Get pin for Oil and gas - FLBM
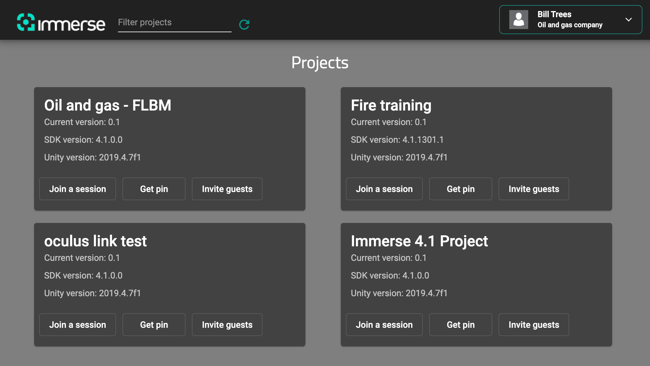 [x=154, y=189]
